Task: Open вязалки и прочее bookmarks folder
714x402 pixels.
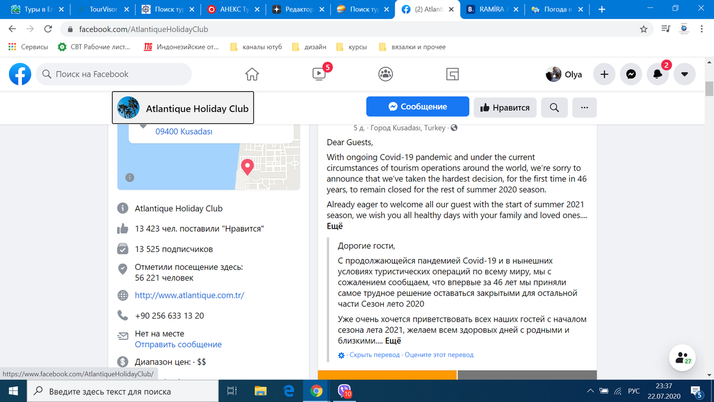Action: click(412, 46)
